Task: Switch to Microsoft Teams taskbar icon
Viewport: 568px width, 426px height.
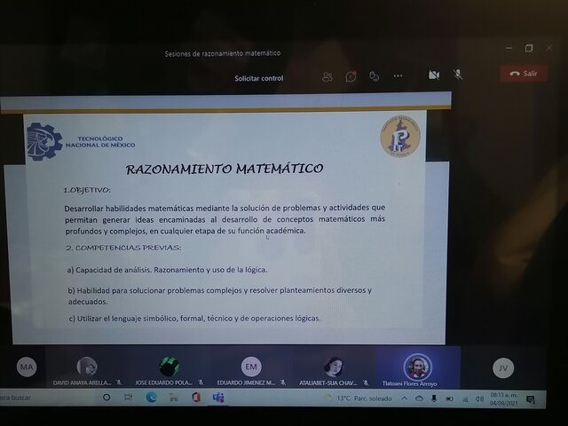Action: [x=218, y=398]
